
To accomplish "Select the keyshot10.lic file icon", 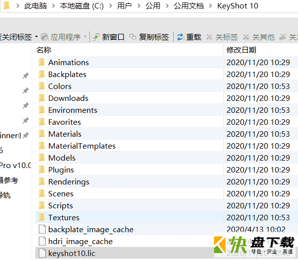I will pyautogui.click(x=42, y=253).
